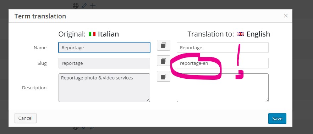Click the UK flag icon

pos(241,34)
